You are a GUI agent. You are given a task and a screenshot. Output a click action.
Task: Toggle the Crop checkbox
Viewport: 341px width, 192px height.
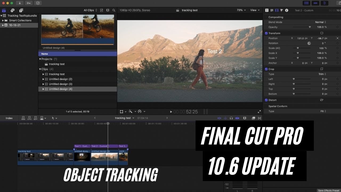266,69
